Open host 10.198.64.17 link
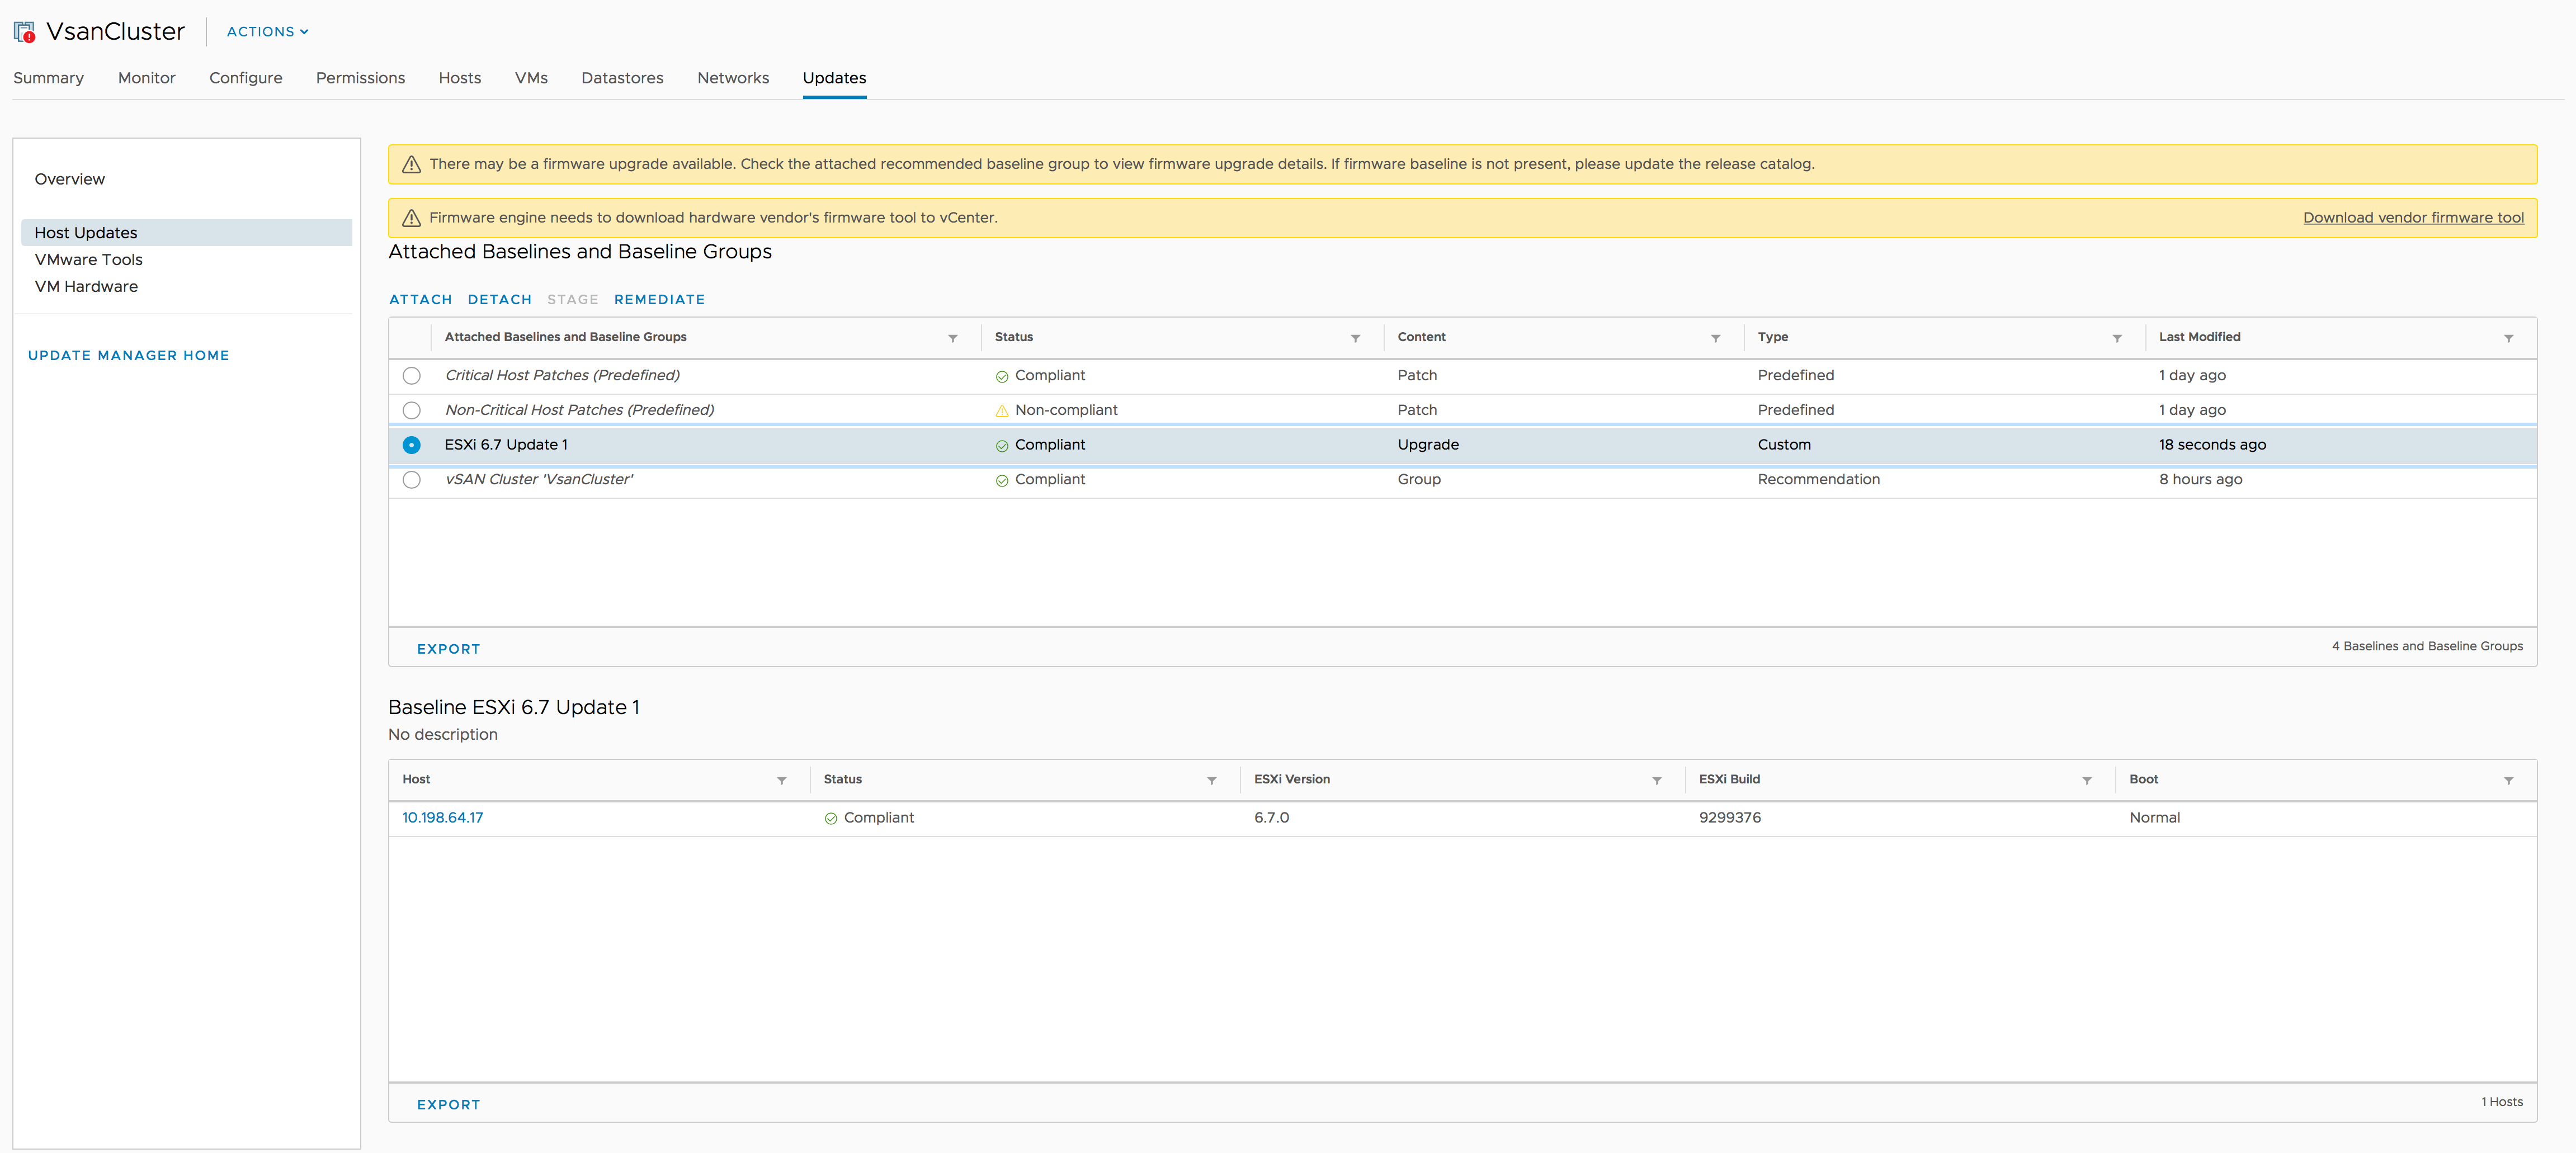Screen dimensions: 2576x1153 tap(442, 818)
